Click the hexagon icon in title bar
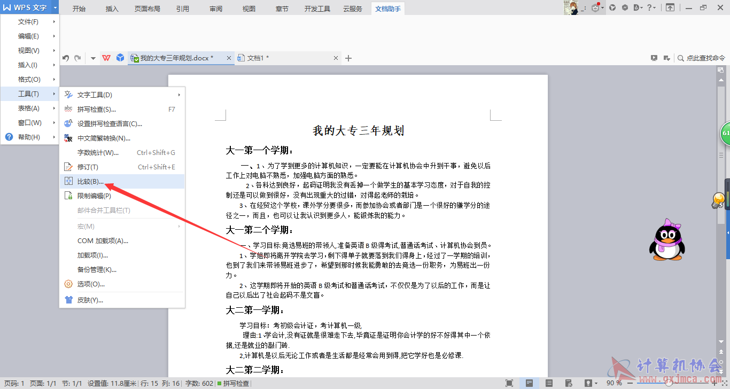 click(624, 7)
